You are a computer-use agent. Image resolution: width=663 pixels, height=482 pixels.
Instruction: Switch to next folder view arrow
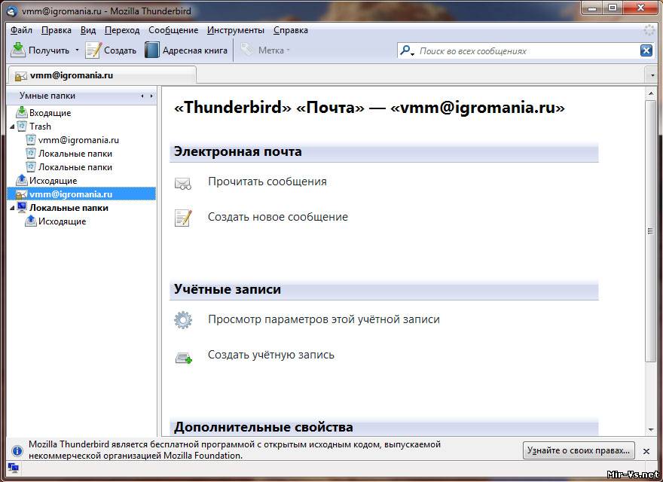(x=151, y=96)
